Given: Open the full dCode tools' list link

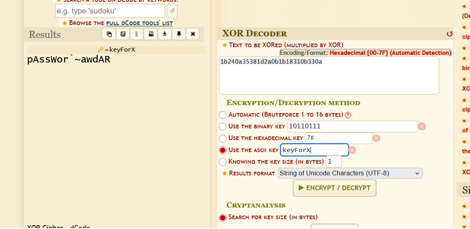Looking at the screenshot, I should point(140,23).
